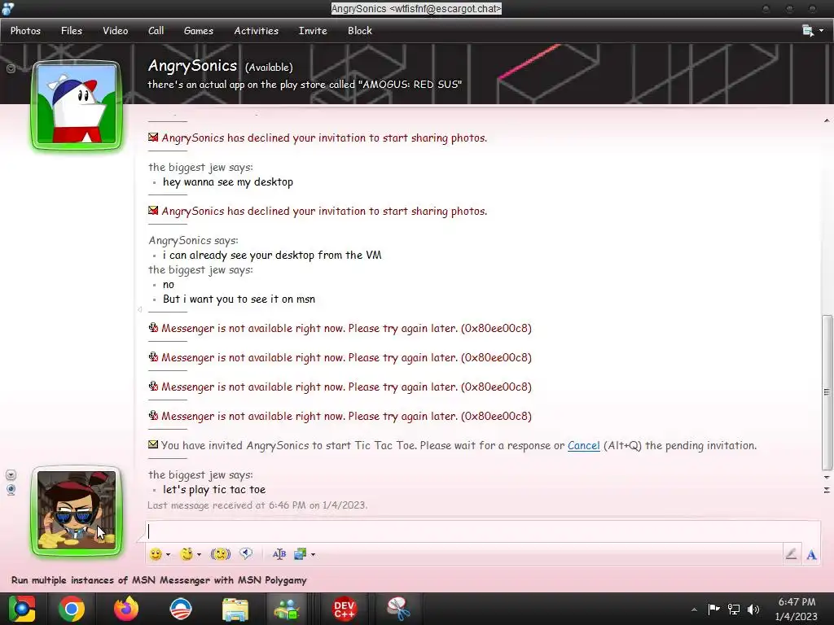Viewport: 834px width, 625px height.
Task: Open the emoticon picker smiley icon
Action: 156,554
